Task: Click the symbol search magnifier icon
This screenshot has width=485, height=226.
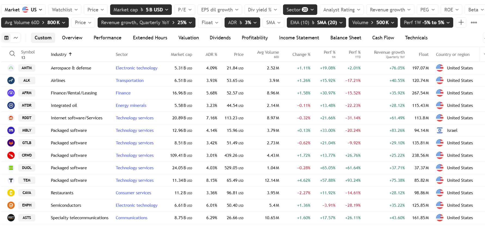Action: (12, 54)
